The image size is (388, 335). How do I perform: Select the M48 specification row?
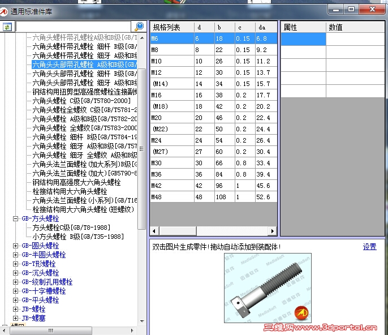point(214,197)
